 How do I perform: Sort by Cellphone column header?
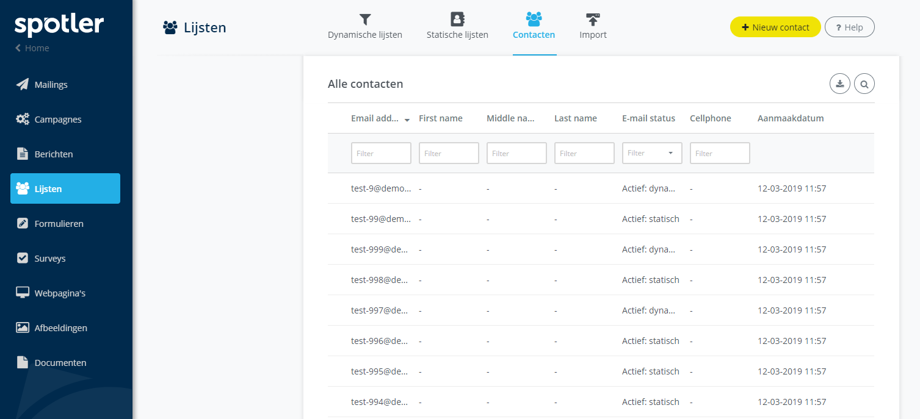[711, 118]
